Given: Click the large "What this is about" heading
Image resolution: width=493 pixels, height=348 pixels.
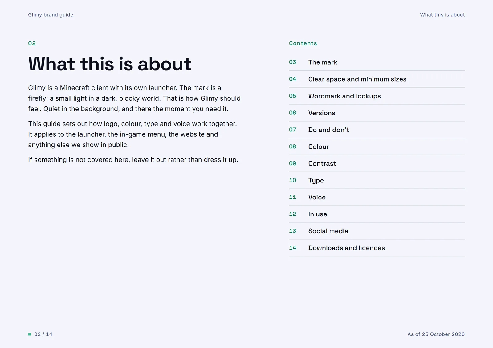Looking at the screenshot, I should (x=110, y=64).
